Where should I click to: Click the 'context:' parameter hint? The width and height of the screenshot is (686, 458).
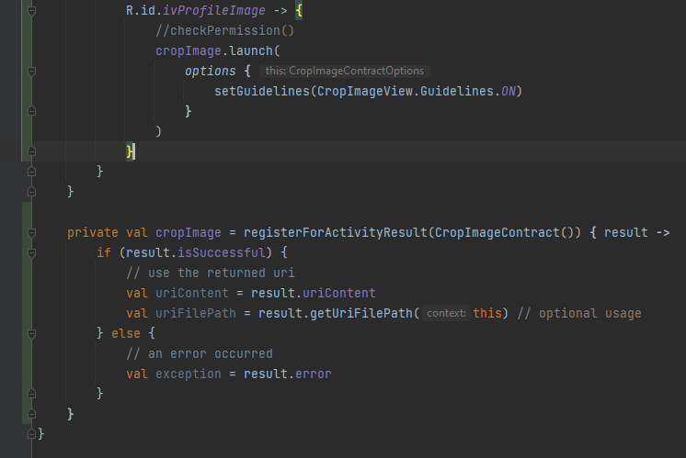[x=446, y=313]
